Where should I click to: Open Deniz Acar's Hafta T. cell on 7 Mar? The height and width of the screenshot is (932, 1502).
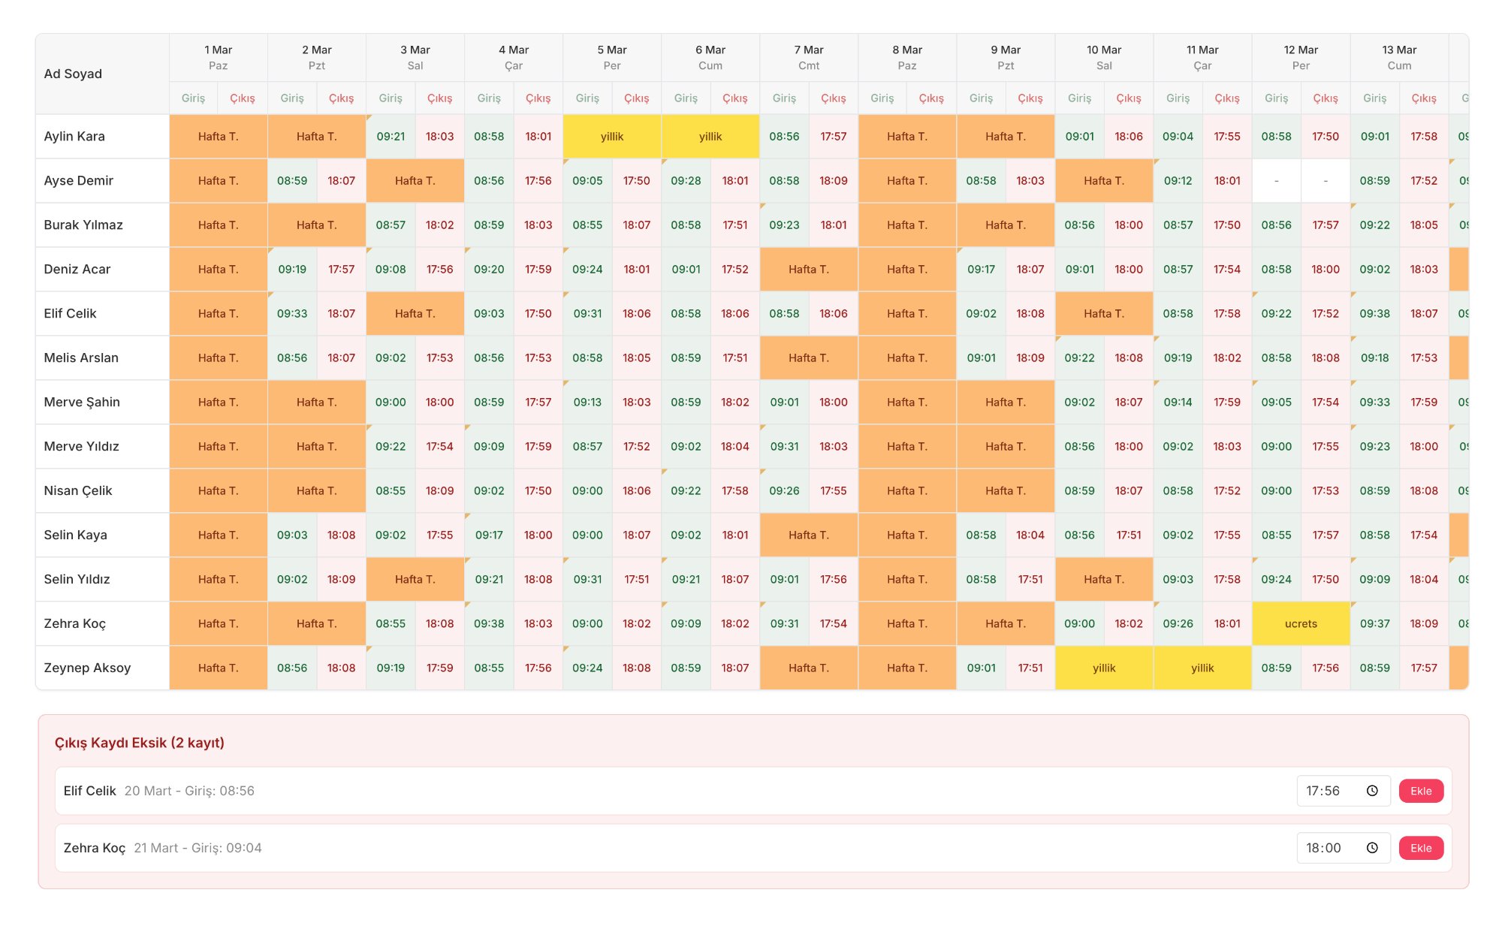808,270
